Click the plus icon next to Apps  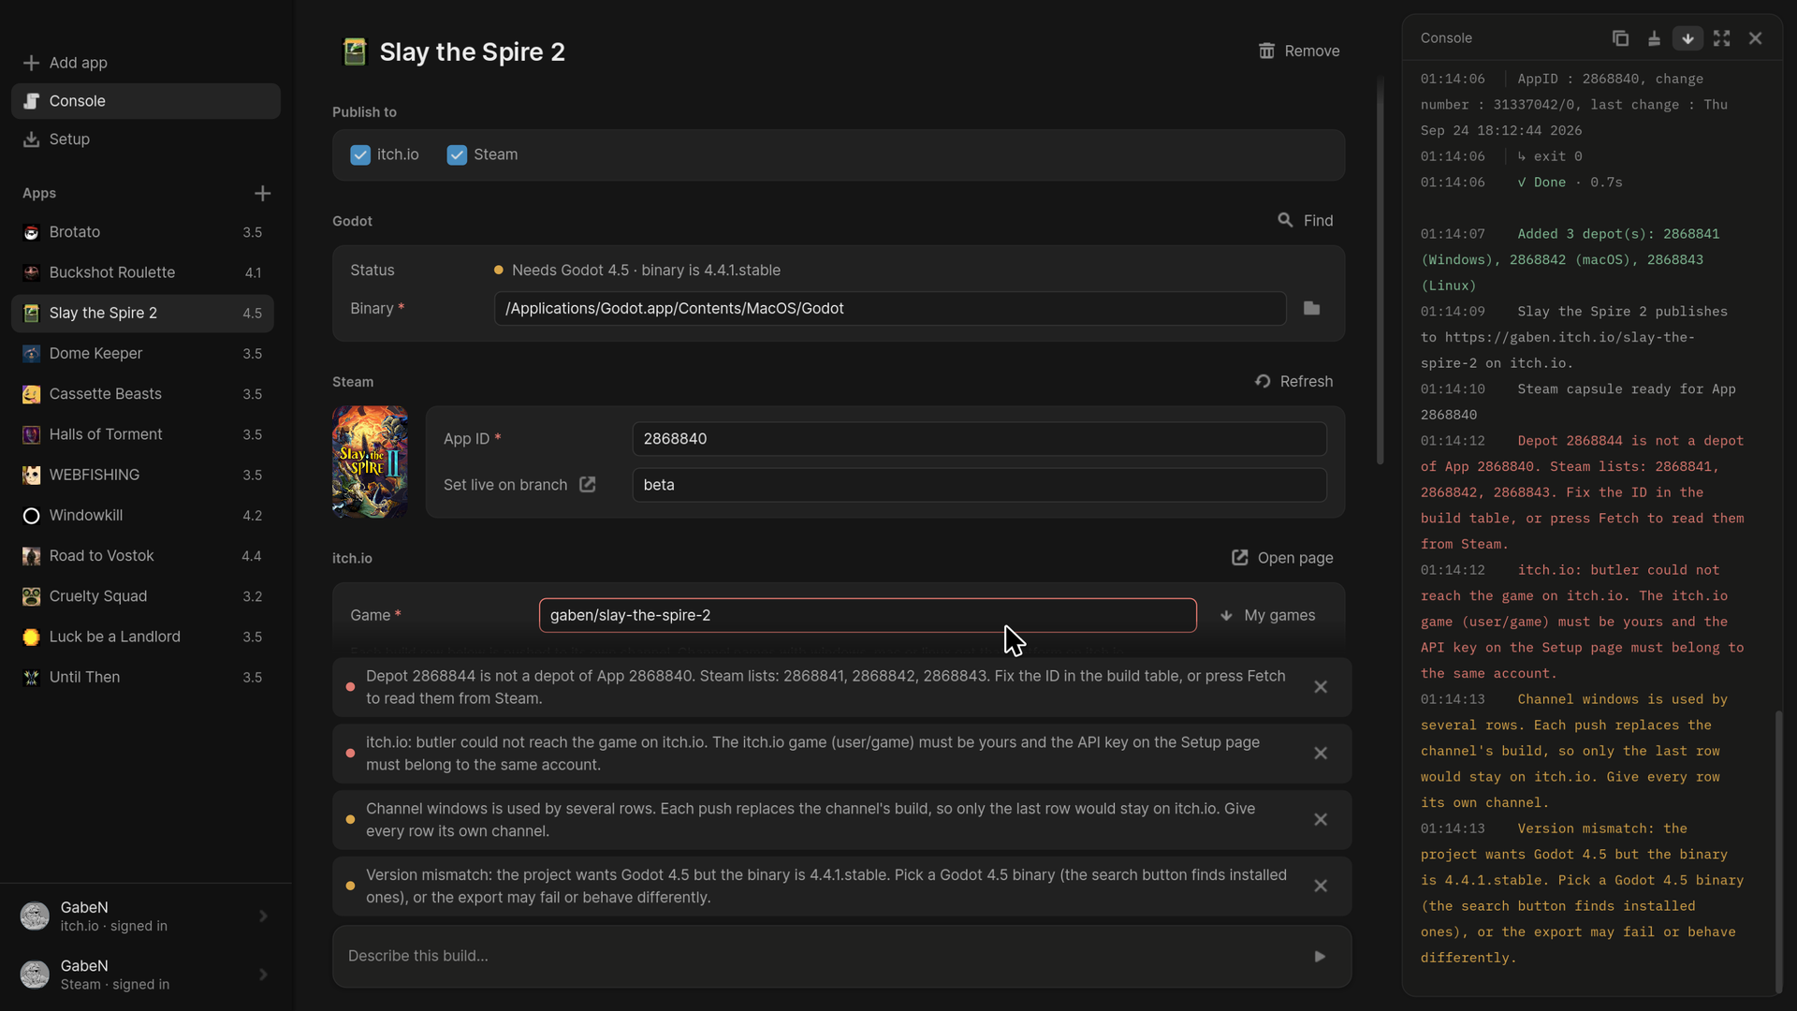[262, 193]
